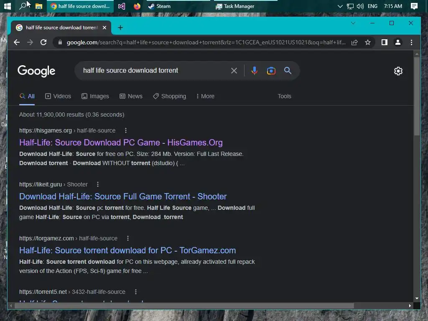Expand the More search categories menu
428x321 pixels.
205,97
